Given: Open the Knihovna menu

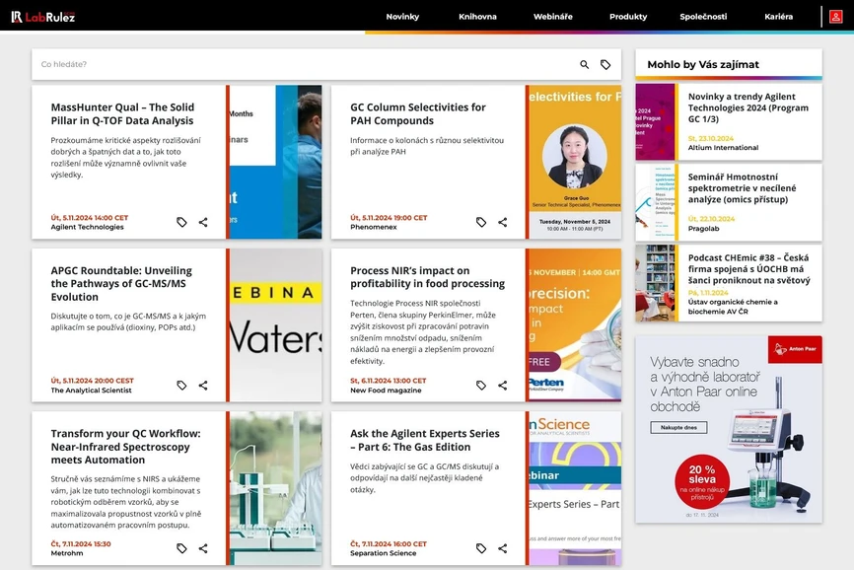Looking at the screenshot, I should point(477,17).
